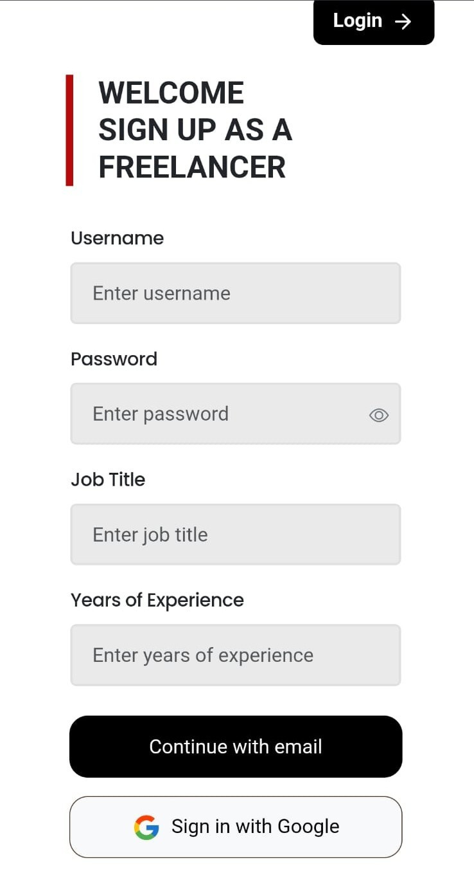
Task: Click the FREELANCER heading word
Action: (192, 167)
